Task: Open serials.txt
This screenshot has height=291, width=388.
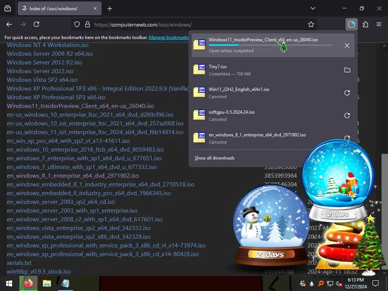Action: 19,263
